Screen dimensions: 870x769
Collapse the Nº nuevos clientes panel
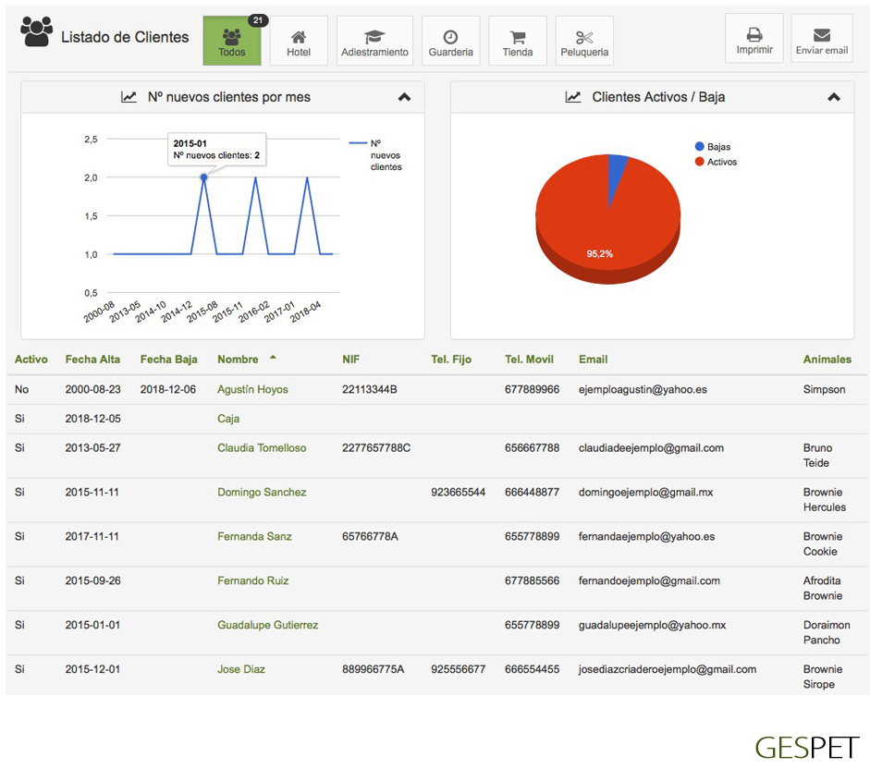(x=404, y=97)
